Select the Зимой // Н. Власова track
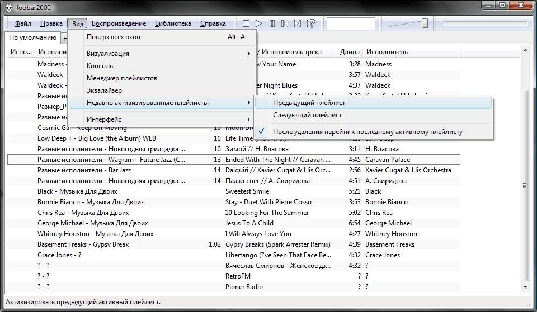The image size is (537, 312). click(x=234, y=149)
